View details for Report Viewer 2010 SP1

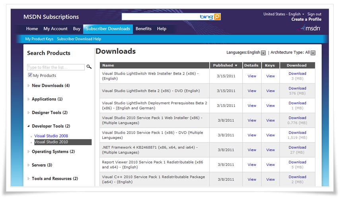click(x=252, y=165)
